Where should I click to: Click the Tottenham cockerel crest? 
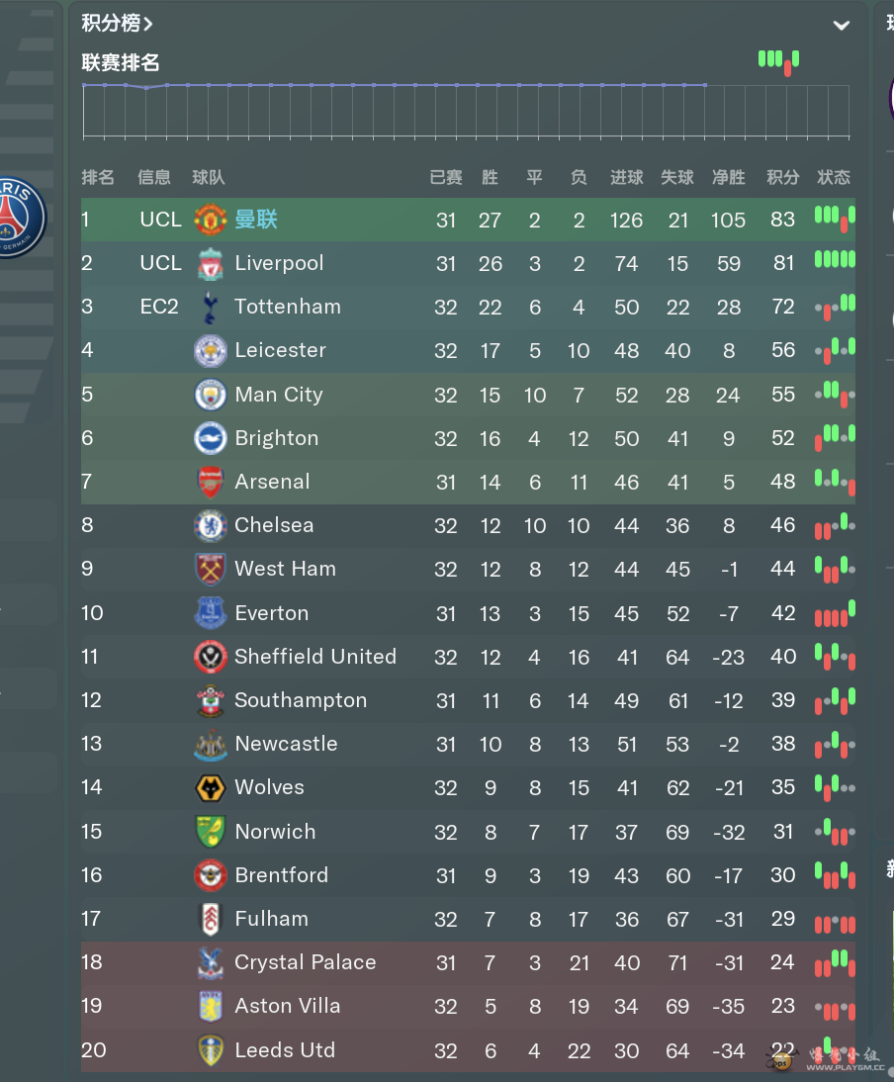point(210,307)
